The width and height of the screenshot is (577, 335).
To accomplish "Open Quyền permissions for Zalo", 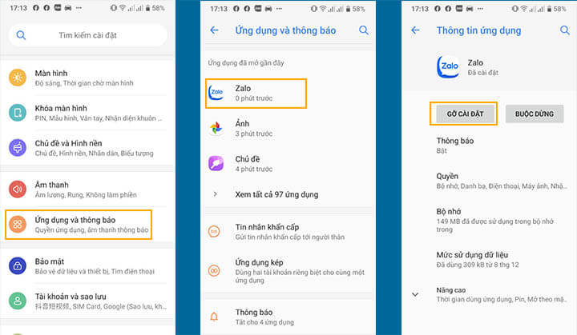I will point(489,181).
